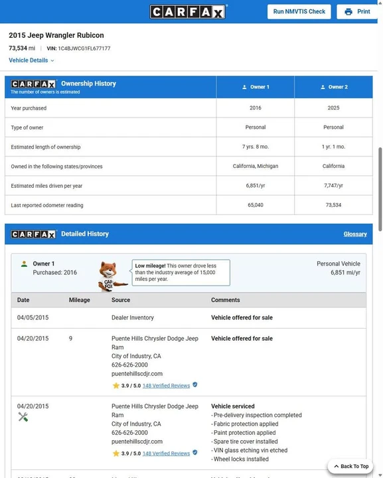This screenshot has height=478, width=383.
Task: Click the 04/05/2015 date entry
Action: (x=33, y=317)
